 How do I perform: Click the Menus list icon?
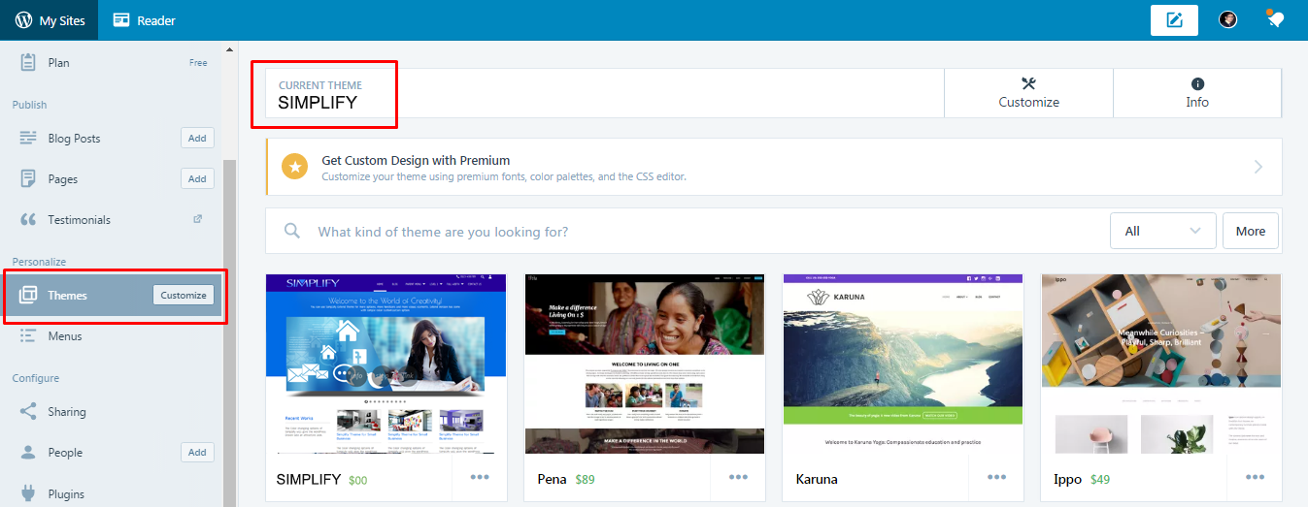pyautogui.click(x=28, y=336)
